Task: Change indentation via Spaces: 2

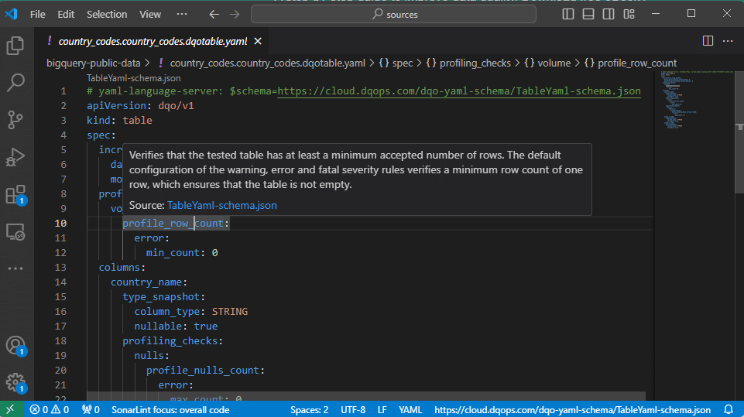Action: coord(309,409)
